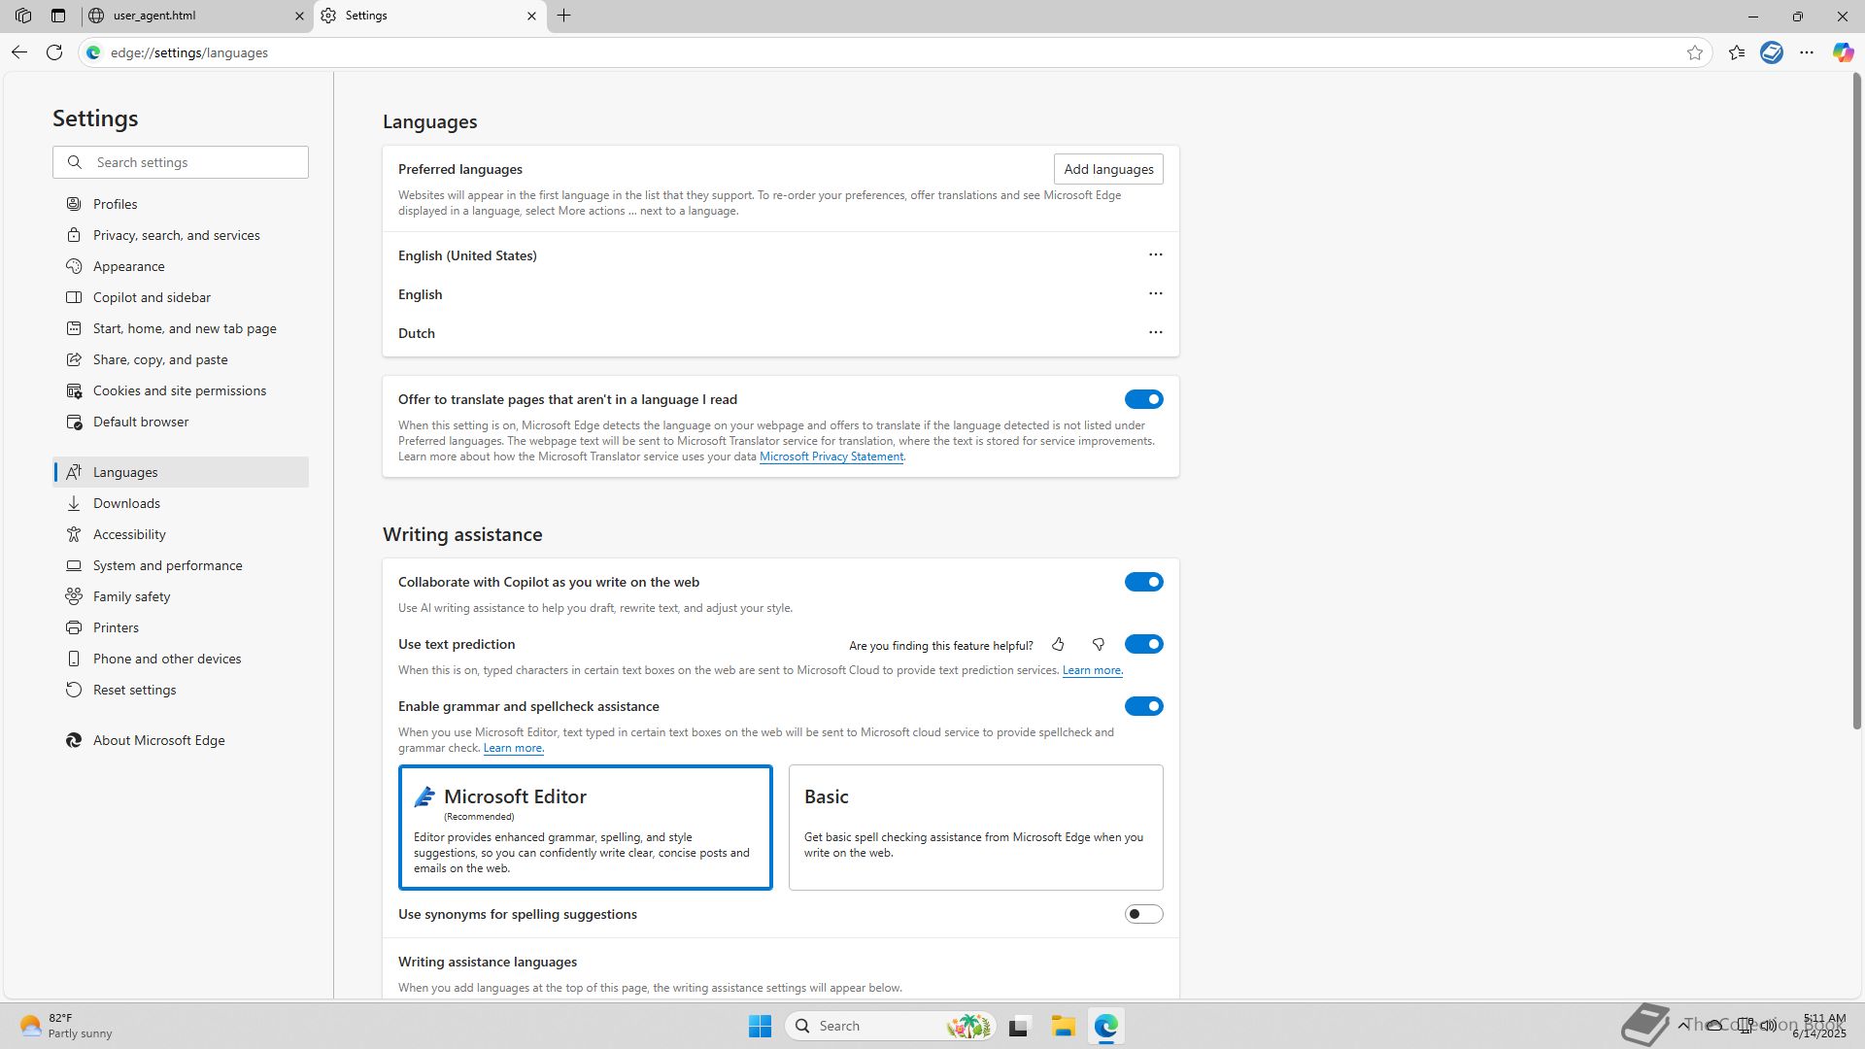The width and height of the screenshot is (1865, 1049).
Task: Open the Microsoft Privacy Statement link
Action: coord(831,457)
